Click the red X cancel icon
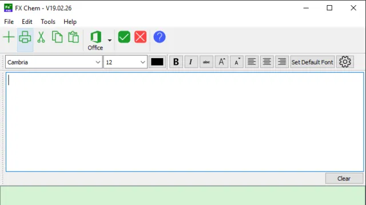The width and height of the screenshot is (366, 205). tap(141, 37)
